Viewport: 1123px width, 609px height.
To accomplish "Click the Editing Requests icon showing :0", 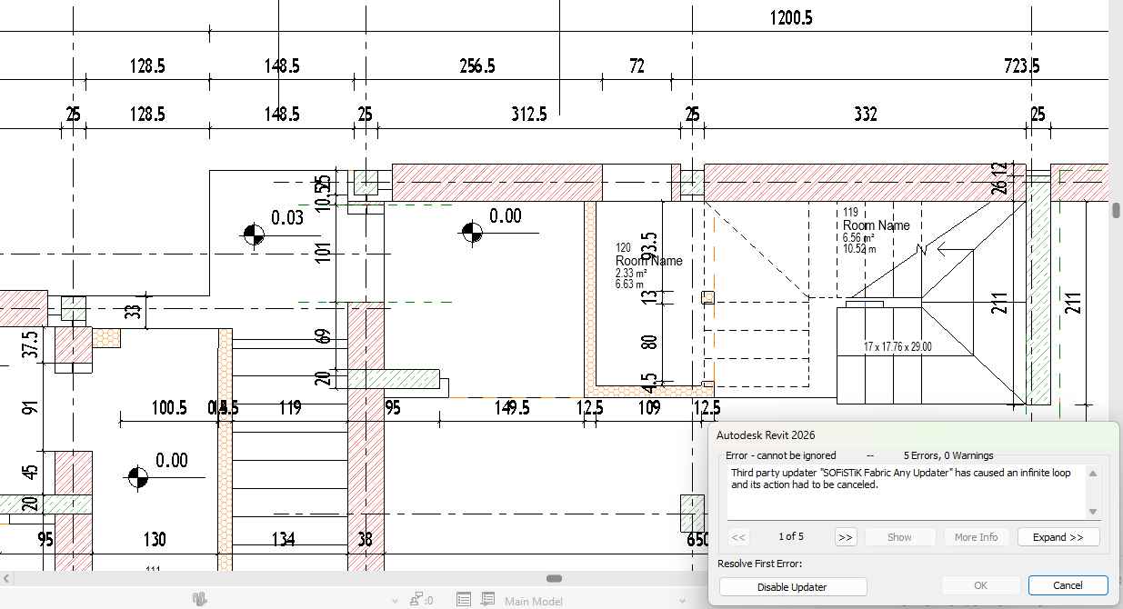I will 421,600.
